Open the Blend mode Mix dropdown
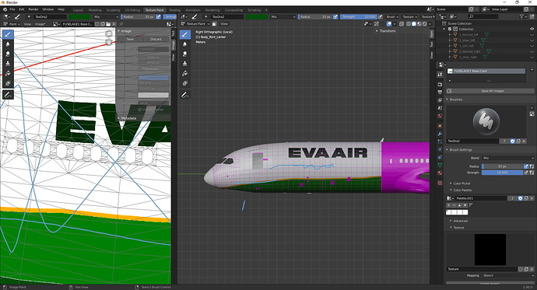The height and width of the screenshot is (290, 537). point(508,158)
